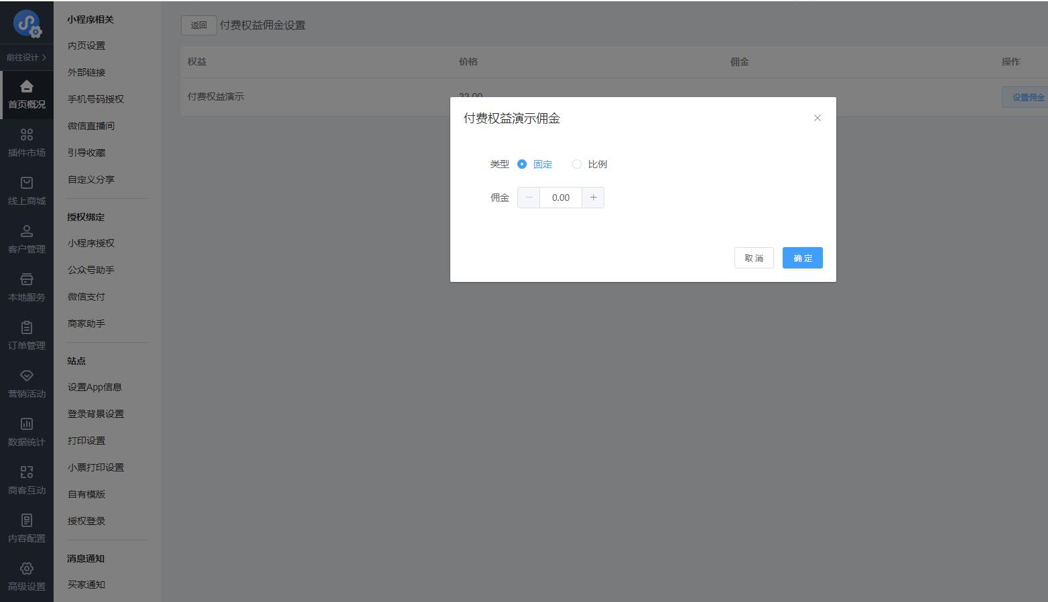Image resolution: width=1048 pixels, height=602 pixels.
Task: Open 打印设置 menu item
Action: click(x=86, y=441)
